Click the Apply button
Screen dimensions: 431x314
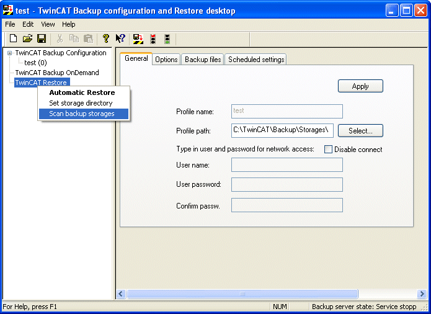coord(360,86)
